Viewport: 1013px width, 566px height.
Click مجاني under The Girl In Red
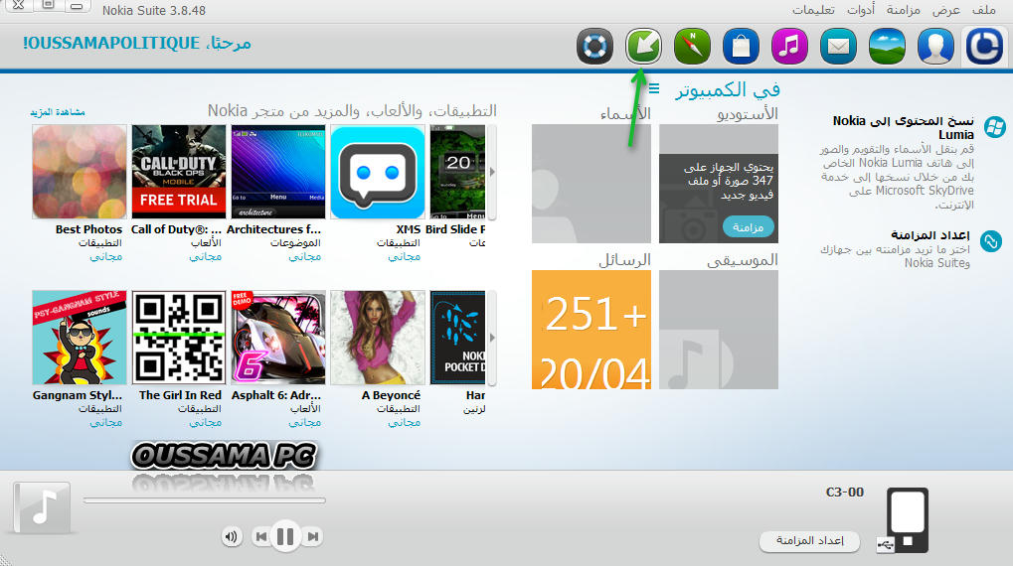(206, 423)
